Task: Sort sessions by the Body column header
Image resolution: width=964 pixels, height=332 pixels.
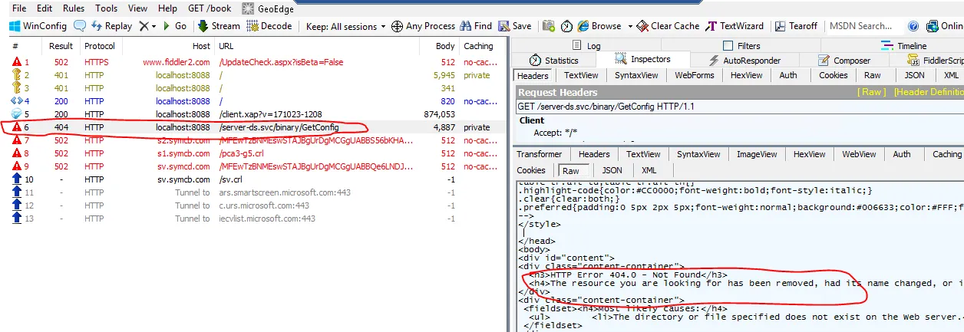Action: coord(444,46)
